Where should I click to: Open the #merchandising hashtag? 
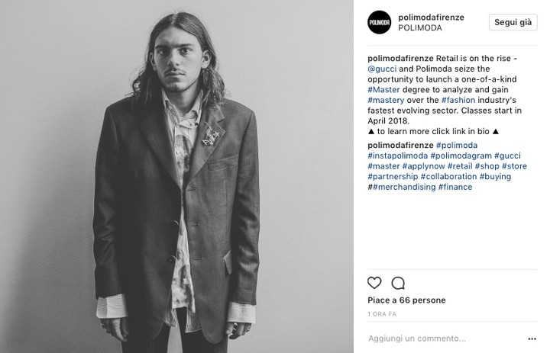click(404, 187)
